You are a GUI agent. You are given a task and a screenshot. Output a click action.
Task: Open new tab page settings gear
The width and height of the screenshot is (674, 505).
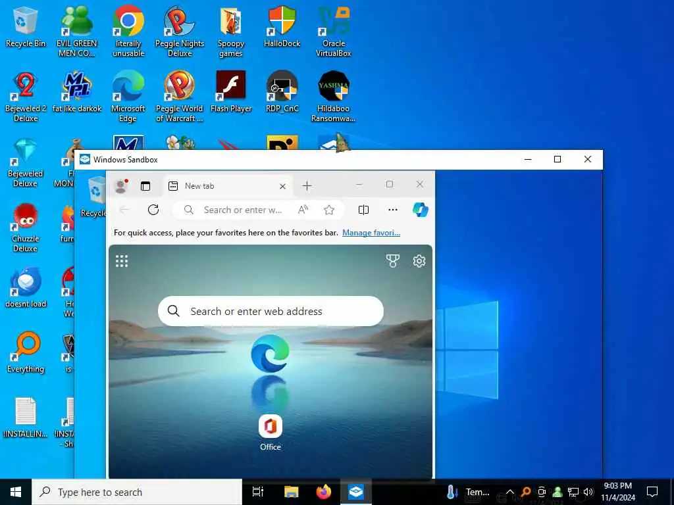click(419, 260)
